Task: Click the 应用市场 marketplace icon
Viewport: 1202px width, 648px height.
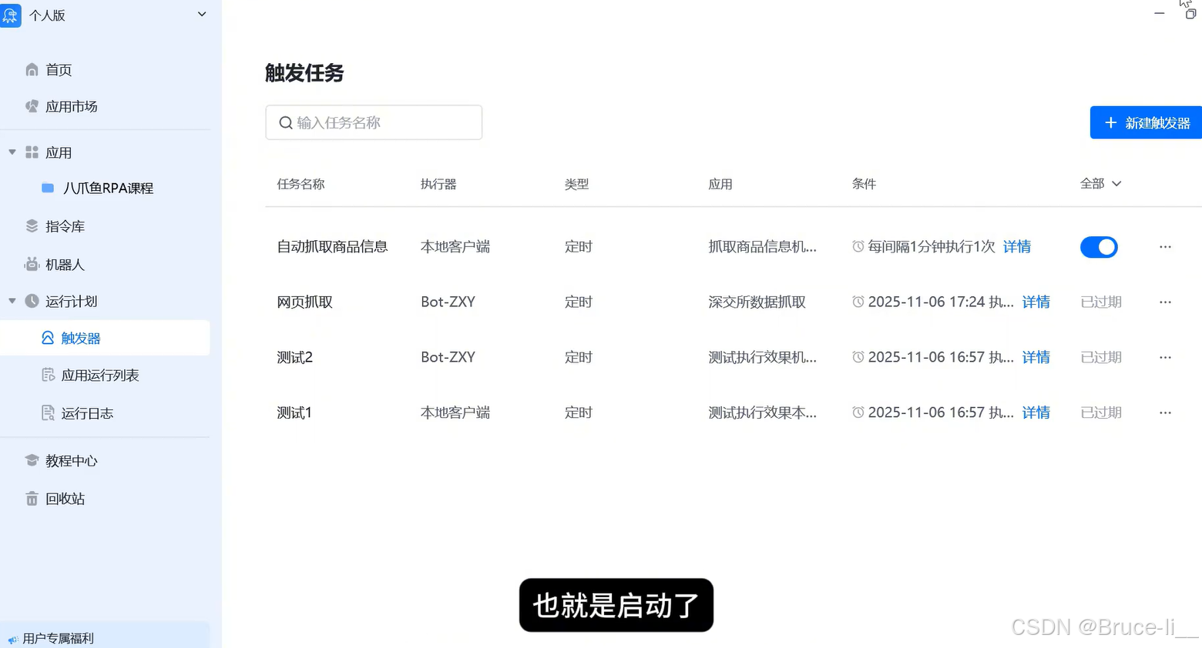Action: click(32, 106)
